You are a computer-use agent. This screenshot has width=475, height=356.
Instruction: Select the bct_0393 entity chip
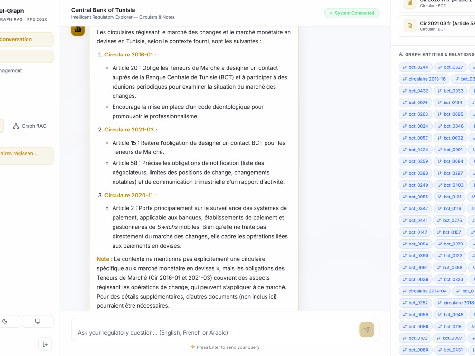click(x=415, y=173)
